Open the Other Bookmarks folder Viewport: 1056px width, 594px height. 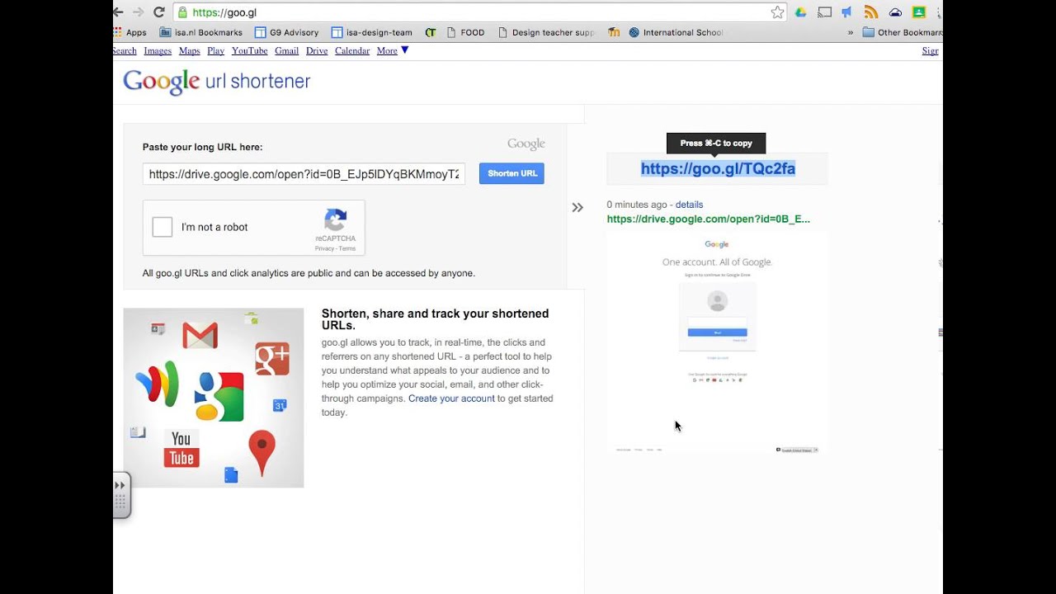902,33
